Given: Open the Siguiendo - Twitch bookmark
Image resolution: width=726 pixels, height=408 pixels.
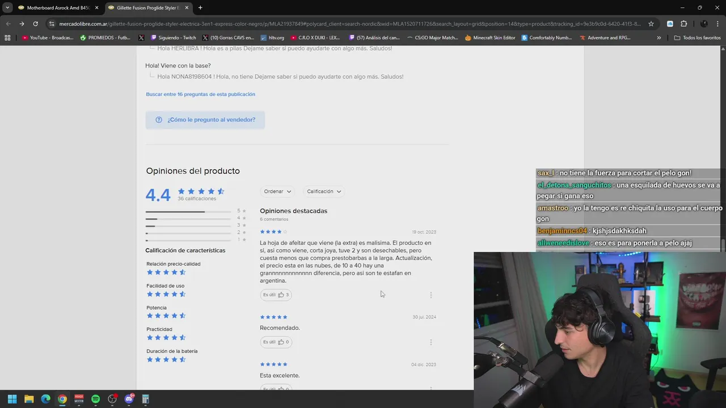Looking at the screenshot, I should click(x=174, y=37).
